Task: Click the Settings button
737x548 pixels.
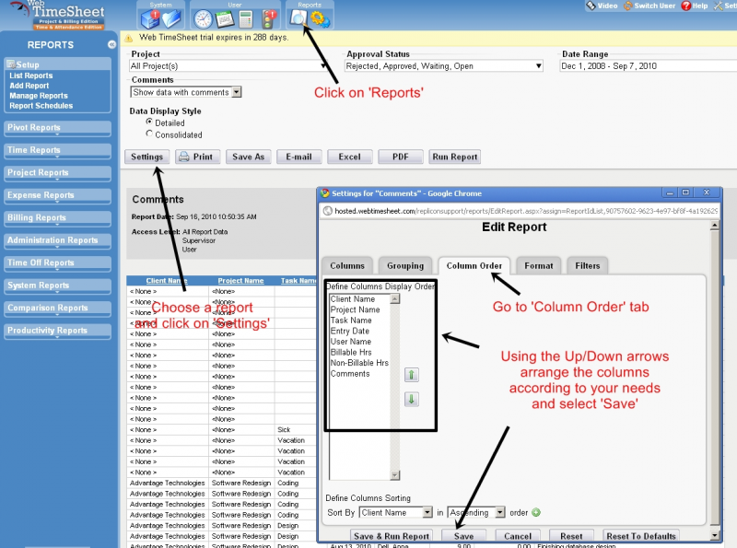Action: pos(146,157)
